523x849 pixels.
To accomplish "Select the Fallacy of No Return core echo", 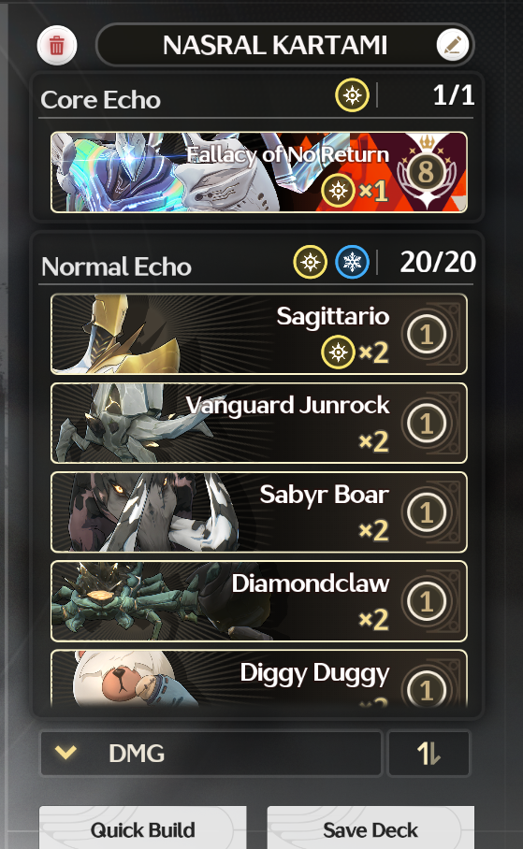I will [x=259, y=172].
